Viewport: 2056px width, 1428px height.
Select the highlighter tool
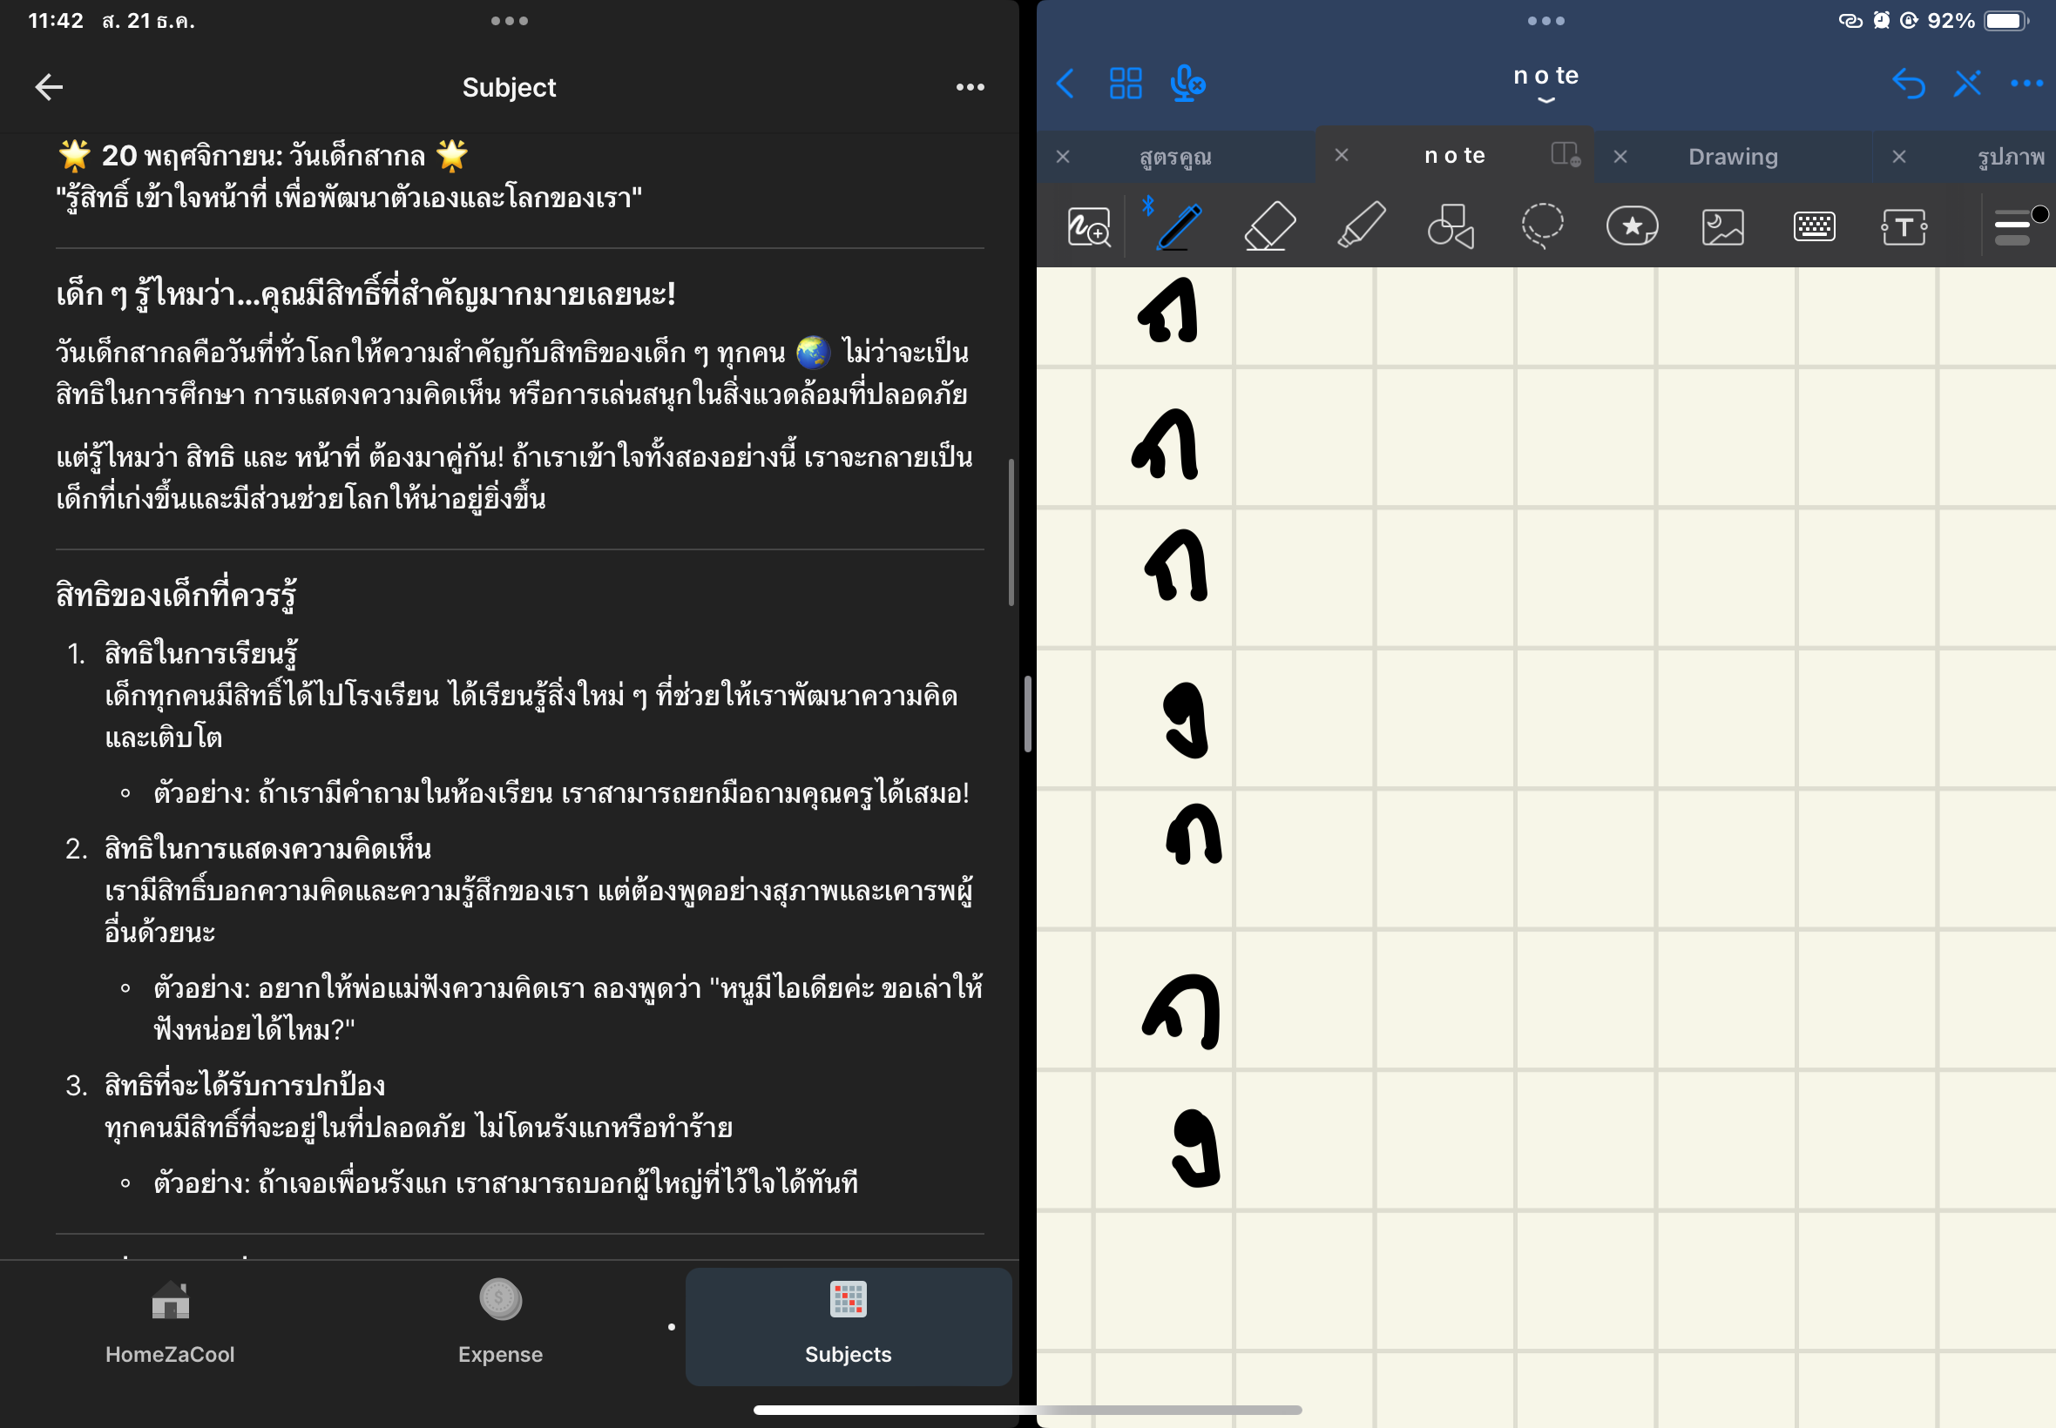point(1361,226)
